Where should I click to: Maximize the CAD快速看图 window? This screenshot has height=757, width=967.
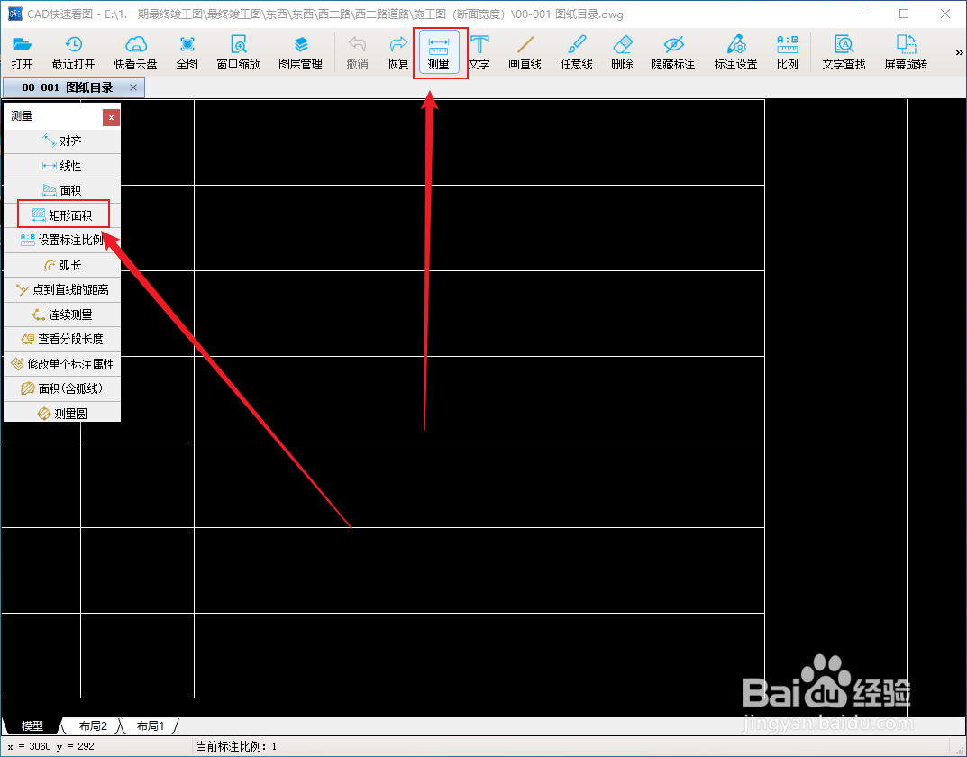pyautogui.click(x=904, y=14)
